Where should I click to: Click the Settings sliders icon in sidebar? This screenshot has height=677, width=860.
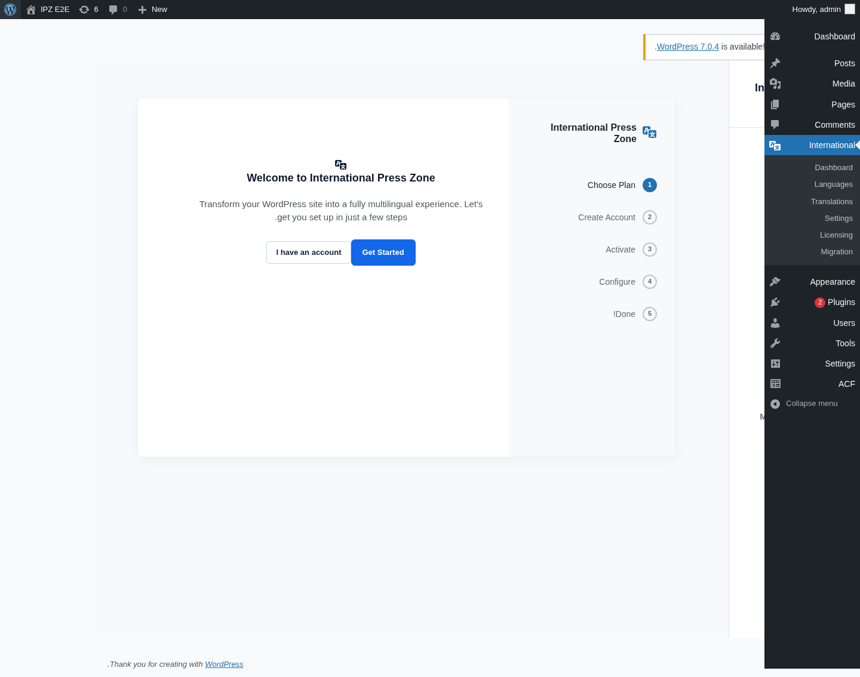[775, 364]
